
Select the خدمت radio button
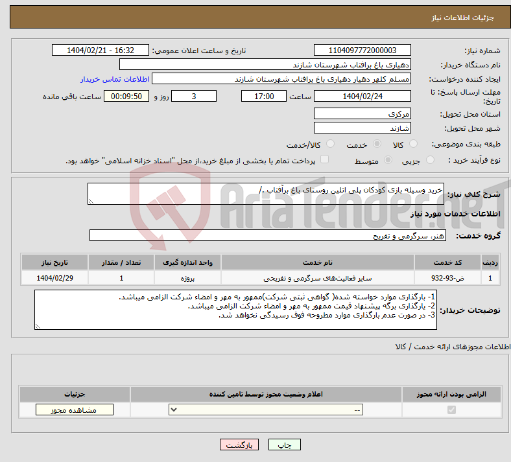pos(377,144)
